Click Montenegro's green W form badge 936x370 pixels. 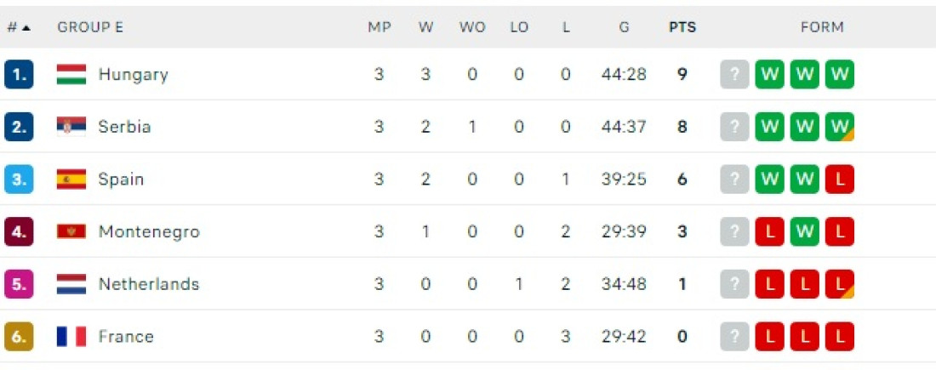point(804,231)
